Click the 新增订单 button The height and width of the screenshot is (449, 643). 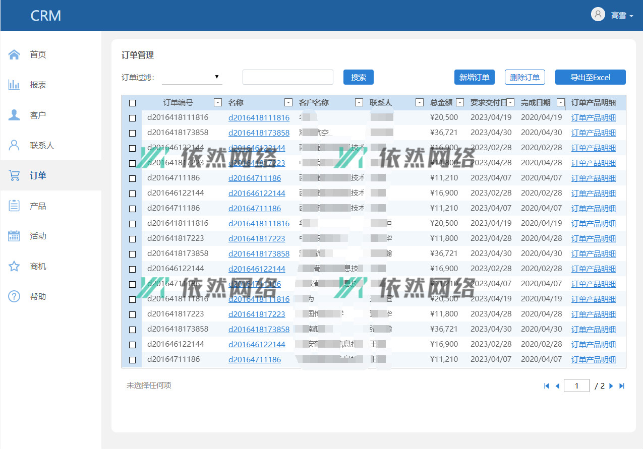(x=474, y=77)
